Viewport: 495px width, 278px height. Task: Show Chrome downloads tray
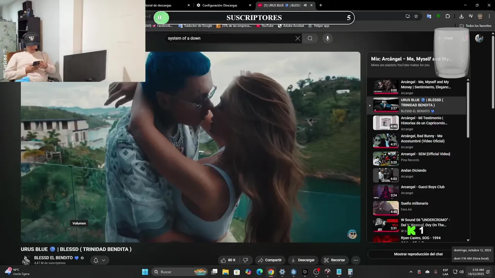[461, 16]
